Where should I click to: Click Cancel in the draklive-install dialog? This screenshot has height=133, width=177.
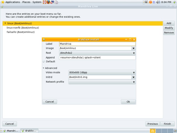(x=50, y=102)
